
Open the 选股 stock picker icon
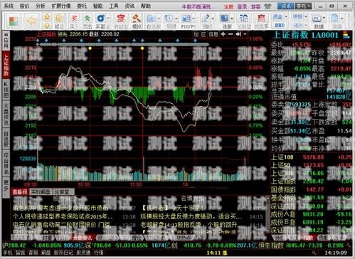(226, 21)
